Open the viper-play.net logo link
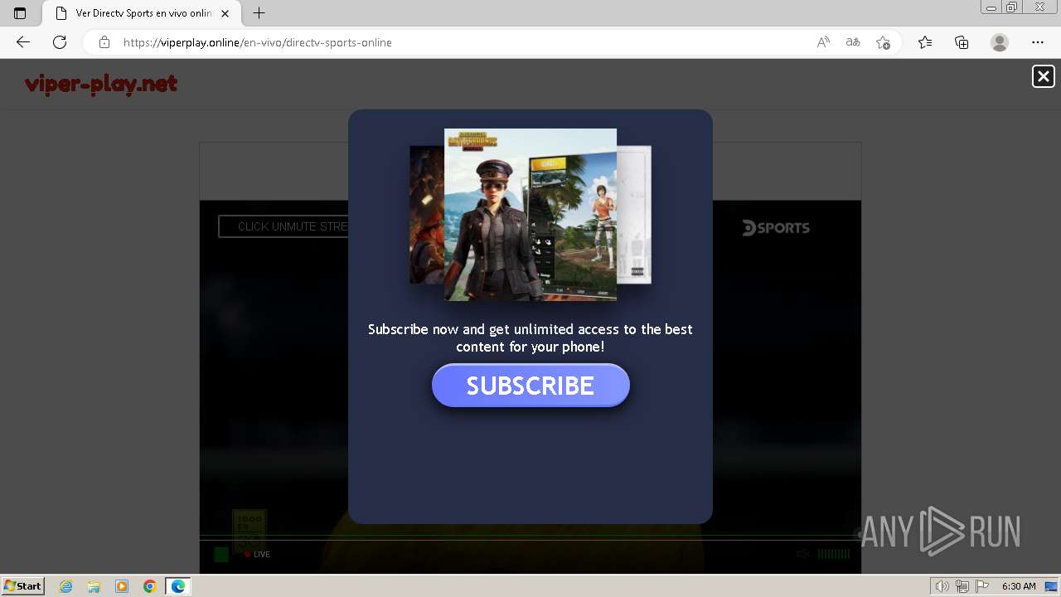 click(x=101, y=84)
